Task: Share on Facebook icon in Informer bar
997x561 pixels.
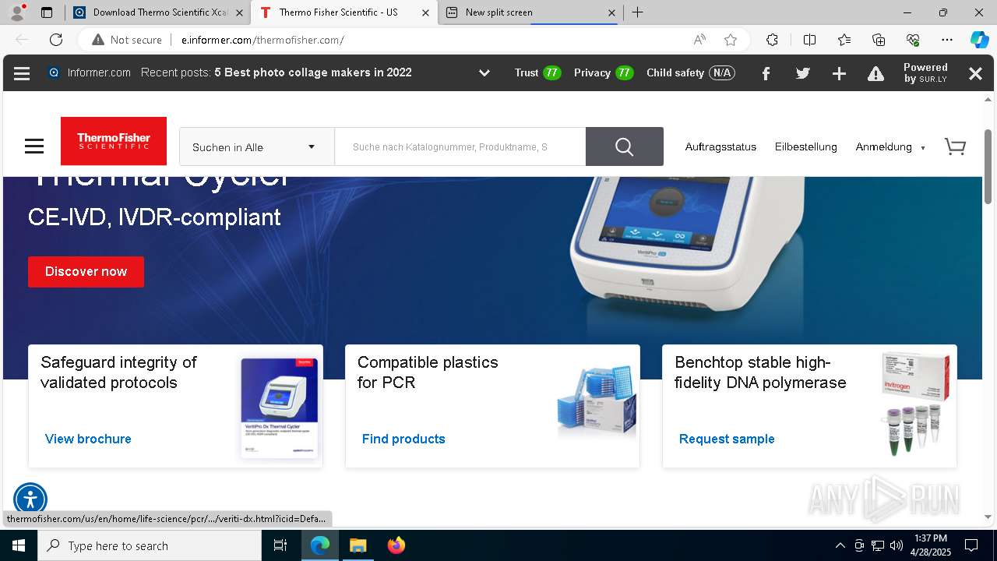Action: tap(766, 73)
